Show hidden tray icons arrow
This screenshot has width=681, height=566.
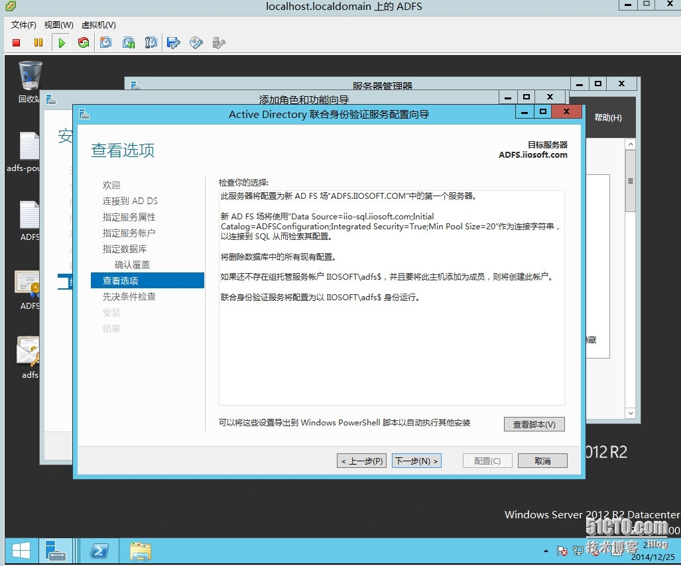click(546, 551)
